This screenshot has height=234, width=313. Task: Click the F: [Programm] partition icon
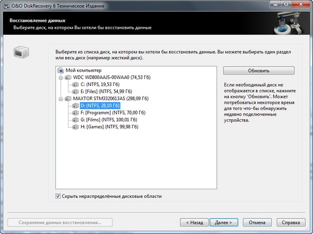(75, 113)
